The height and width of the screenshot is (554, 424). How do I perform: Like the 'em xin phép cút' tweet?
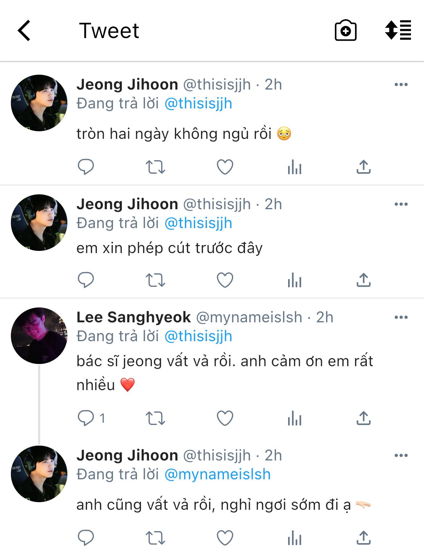[225, 280]
